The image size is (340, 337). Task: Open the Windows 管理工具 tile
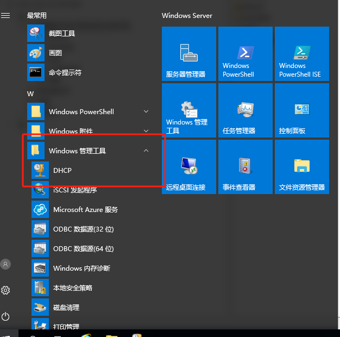point(189,110)
